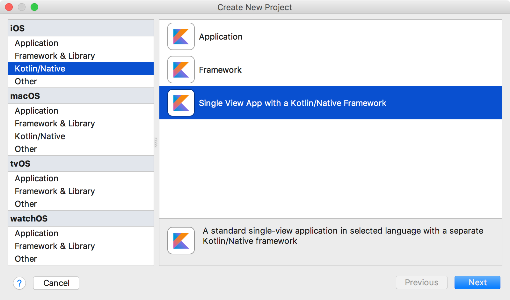Screen dimensions: 510x300
Task: Choose Other under tvOS category
Action: [26, 204]
